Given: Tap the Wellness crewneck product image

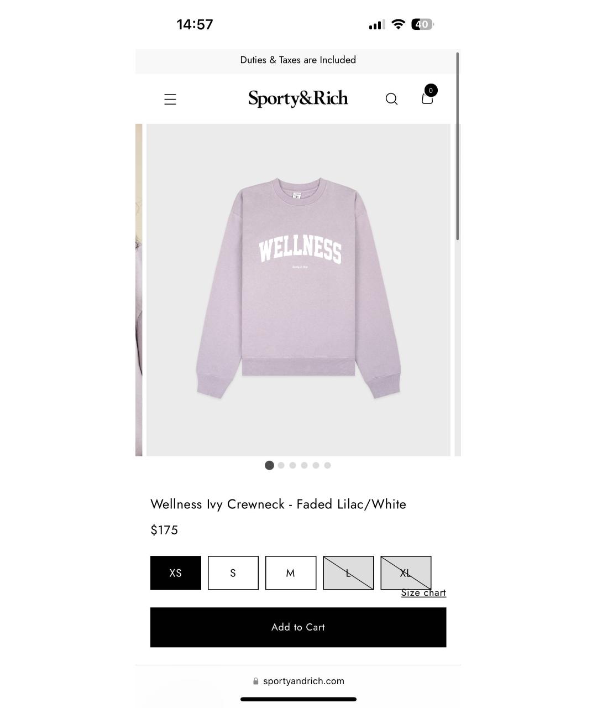Looking at the screenshot, I should tap(298, 290).
